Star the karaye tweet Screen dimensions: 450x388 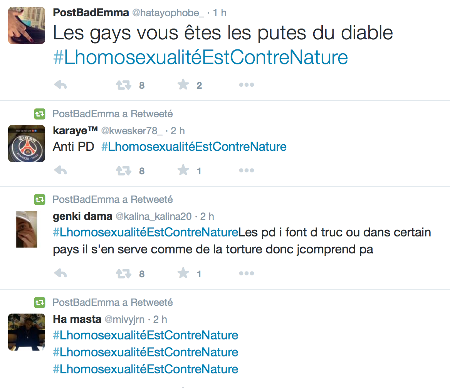point(183,170)
